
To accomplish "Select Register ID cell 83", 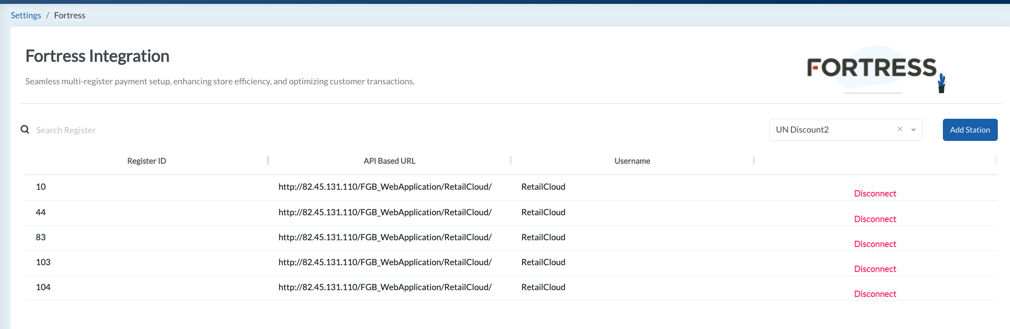I will pos(41,237).
